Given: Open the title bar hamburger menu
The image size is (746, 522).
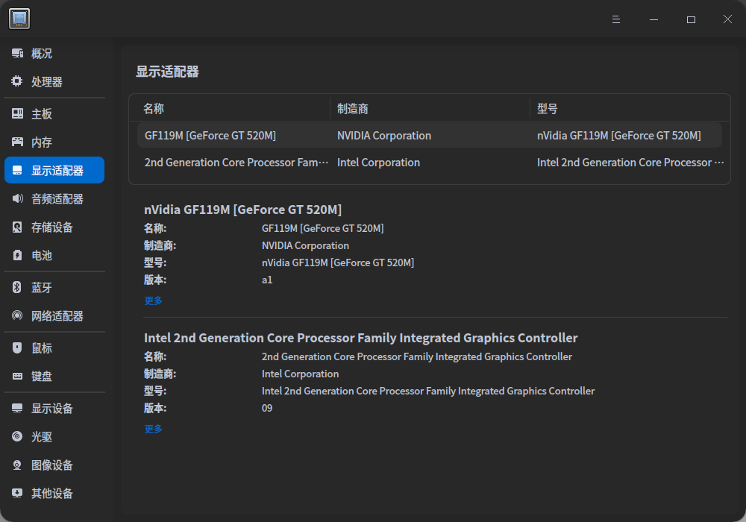Looking at the screenshot, I should point(616,19).
